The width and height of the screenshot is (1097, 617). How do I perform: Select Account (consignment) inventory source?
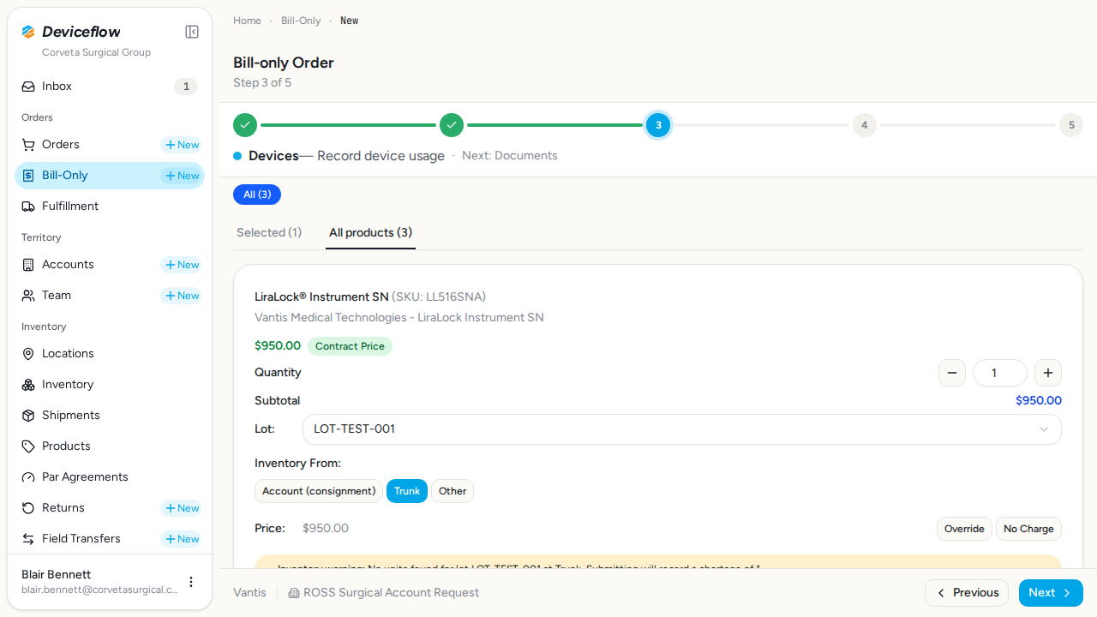319,491
